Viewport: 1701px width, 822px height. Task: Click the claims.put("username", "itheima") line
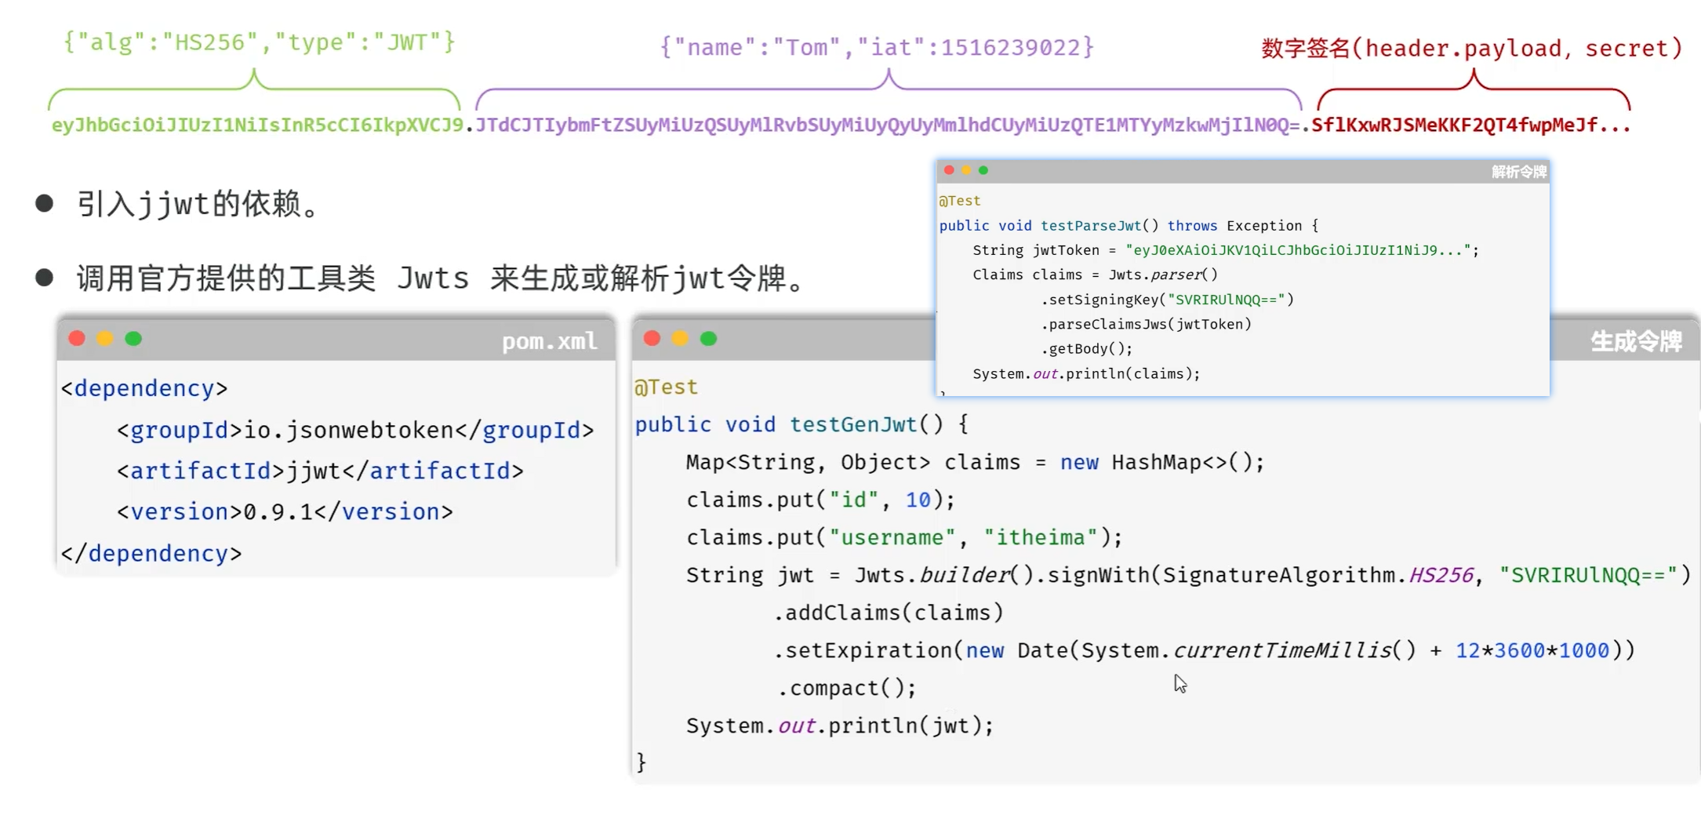click(x=904, y=537)
